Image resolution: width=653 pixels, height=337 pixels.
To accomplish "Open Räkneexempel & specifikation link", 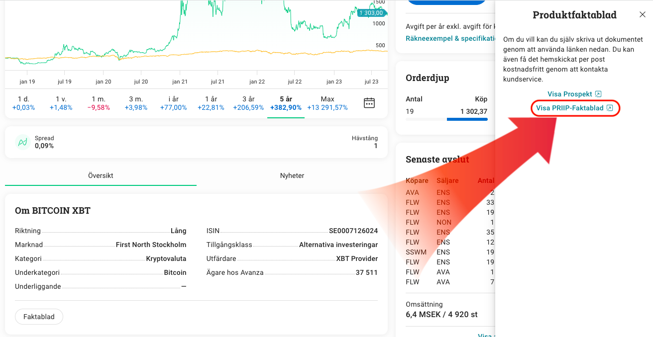I will coord(450,38).
